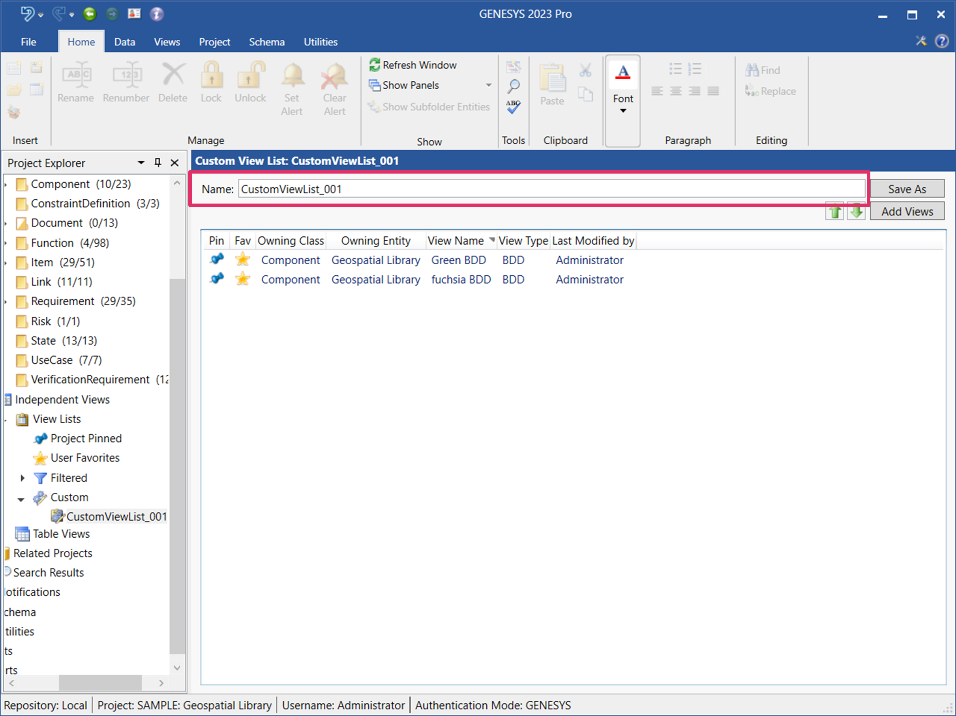Click the green move-down arrow icon
956x716 pixels.
click(856, 211)
